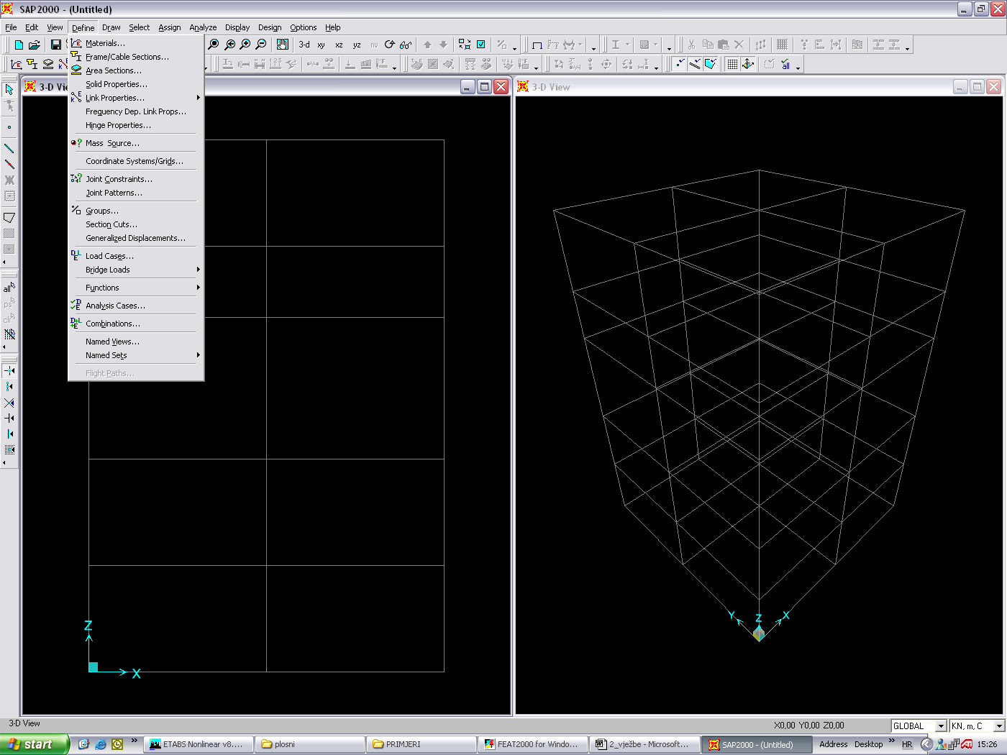
Task: Open Set Display Options checkbox icon
Action: pyautogui.click(x=480, y=45)
